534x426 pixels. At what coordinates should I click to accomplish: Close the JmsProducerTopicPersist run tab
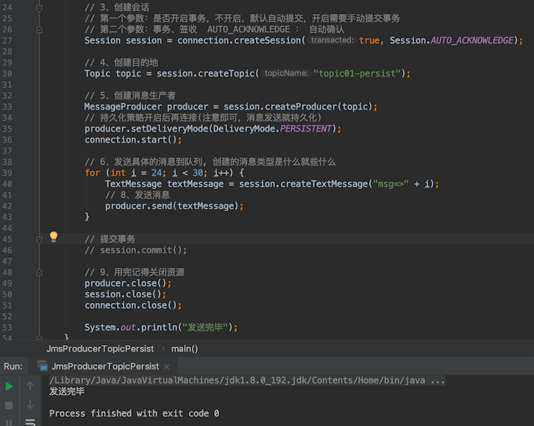coord(166,366)
